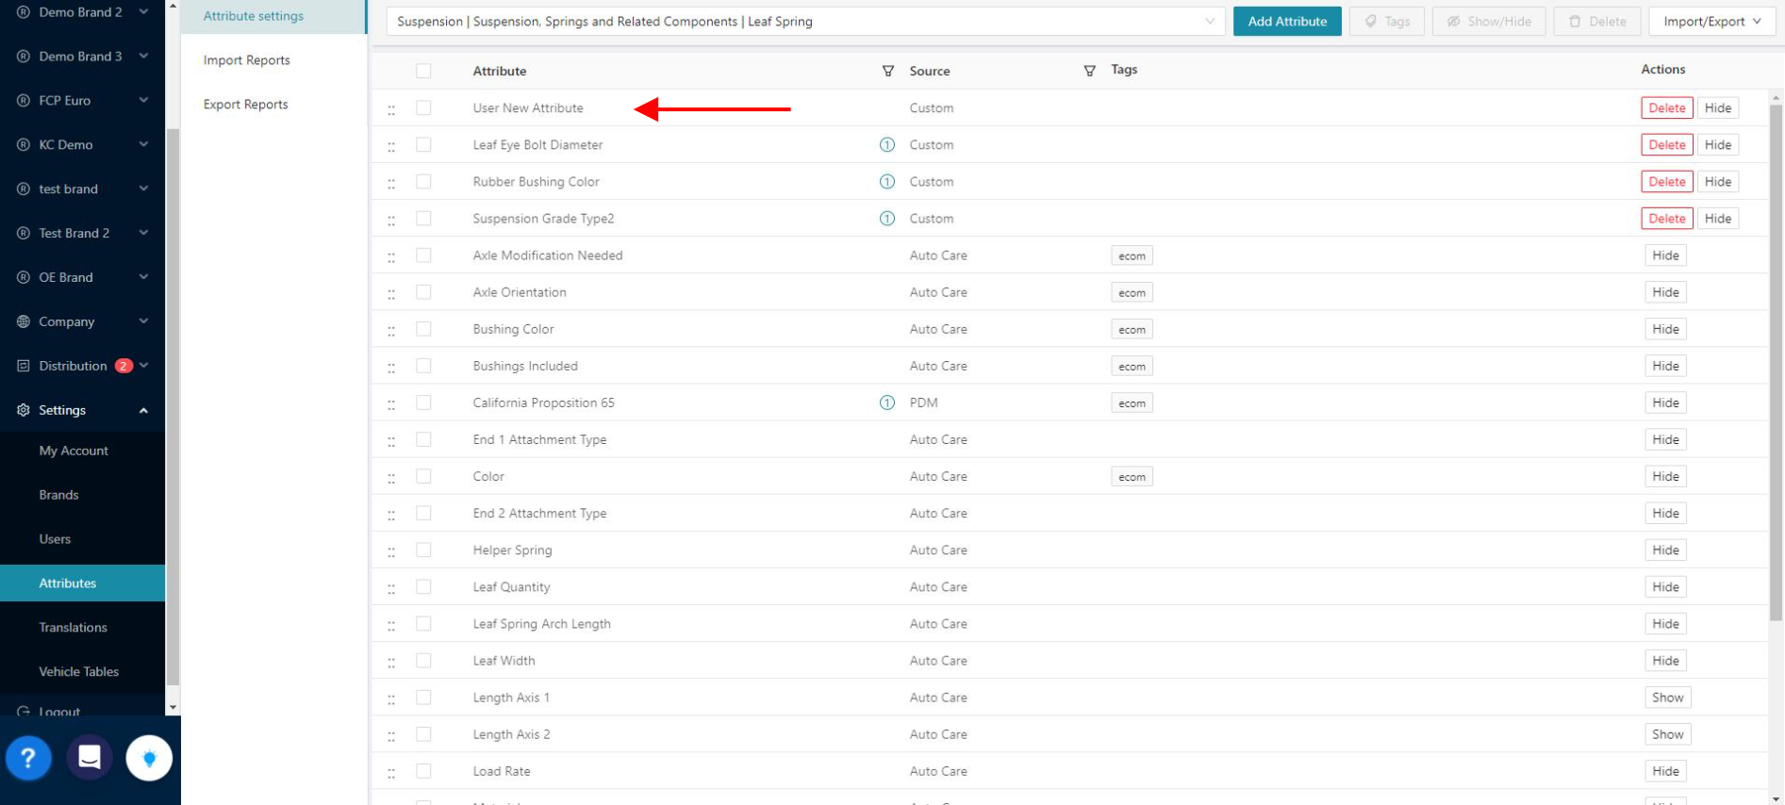Click the Add Attribute button
Screen dimensions: 1785x805
click(1287, 21)
